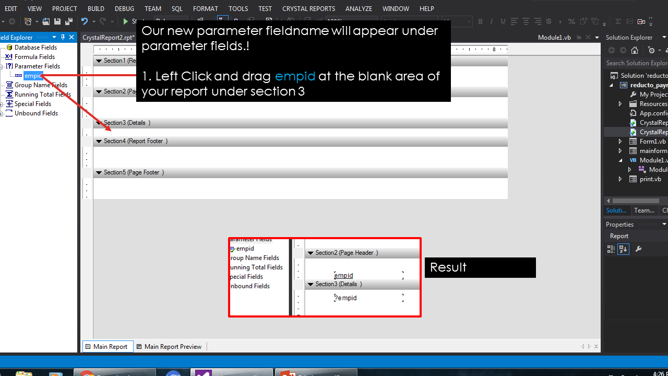Apply percent format from the toolbar
This screenshot has width=668, height=376.
click(x=571, y=21)
